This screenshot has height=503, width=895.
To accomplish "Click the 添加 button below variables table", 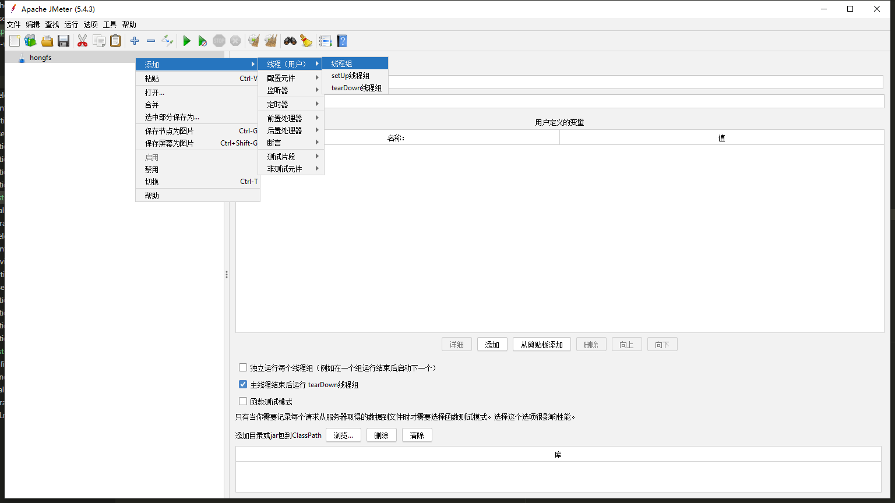I will [492, 345].
